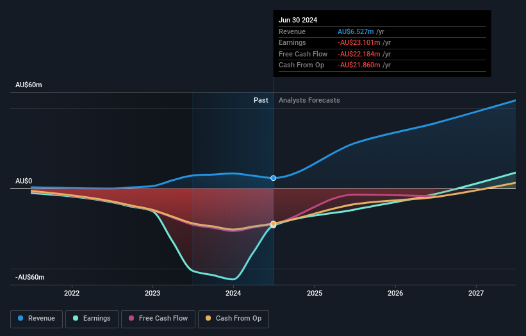Click the AU$0 y-axis label
This screenshot has width=526, height=336.
tap(24, 181)
